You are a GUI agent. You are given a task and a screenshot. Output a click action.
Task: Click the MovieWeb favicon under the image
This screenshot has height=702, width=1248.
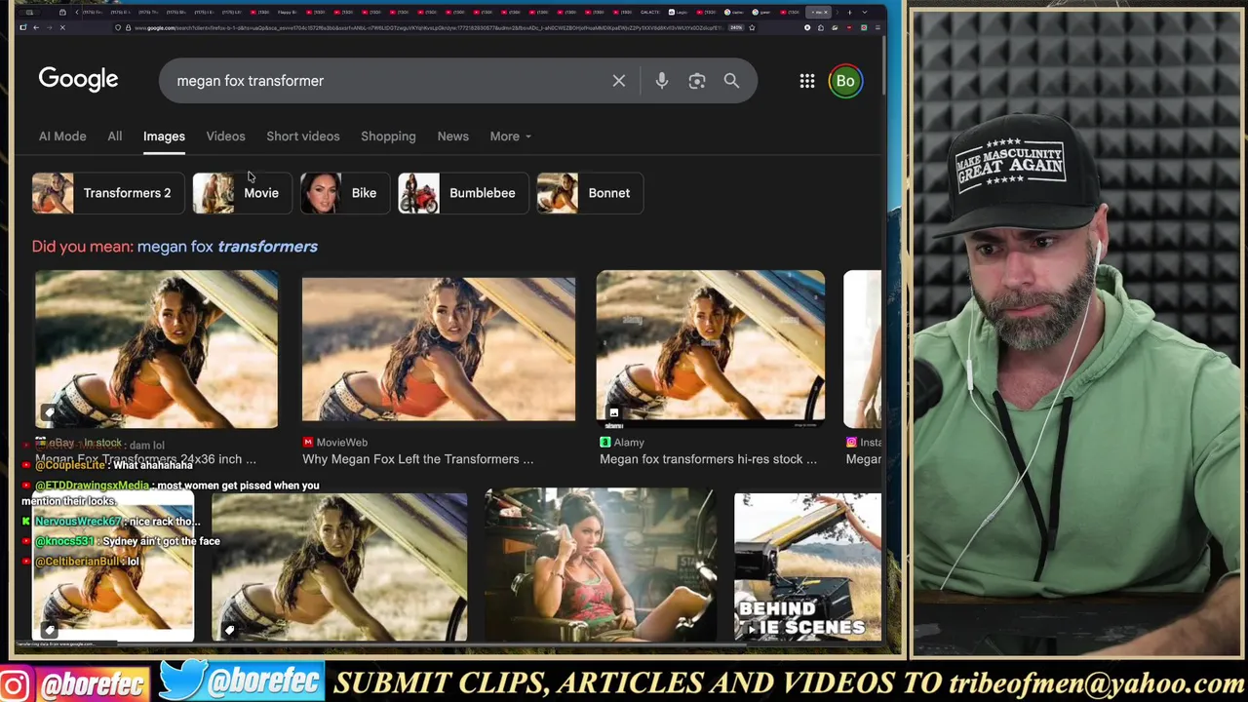[x=307, y=443]
